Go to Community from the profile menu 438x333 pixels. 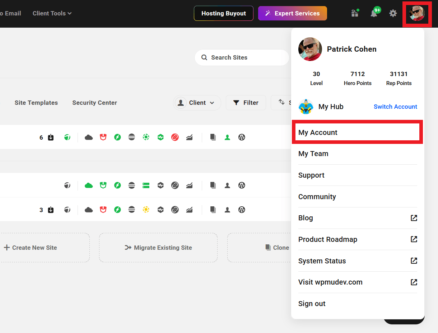pos(358,197)
